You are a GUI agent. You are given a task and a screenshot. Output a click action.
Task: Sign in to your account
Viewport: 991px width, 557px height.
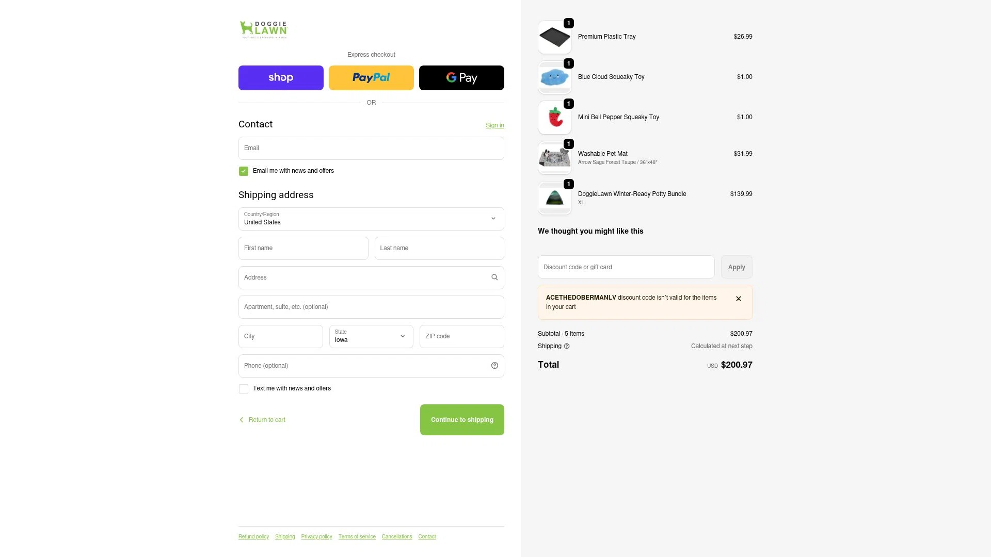tap(494, 125)
